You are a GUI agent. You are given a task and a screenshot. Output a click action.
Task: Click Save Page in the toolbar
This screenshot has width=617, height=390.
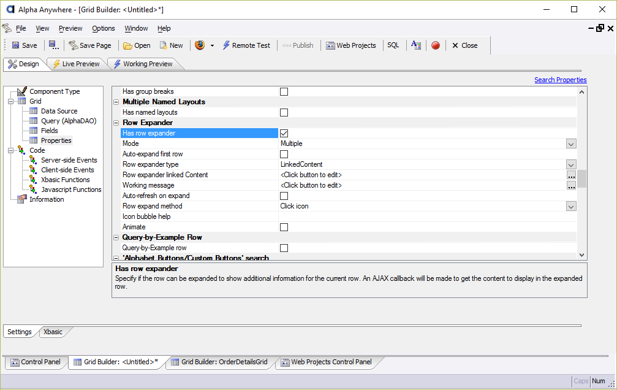click(90, 45)
